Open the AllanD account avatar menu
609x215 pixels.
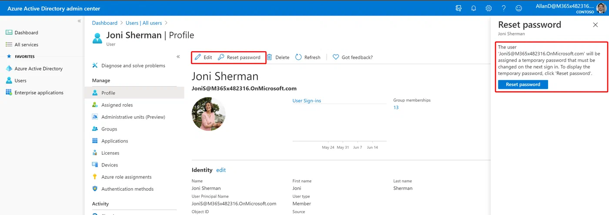coord(601,8)
